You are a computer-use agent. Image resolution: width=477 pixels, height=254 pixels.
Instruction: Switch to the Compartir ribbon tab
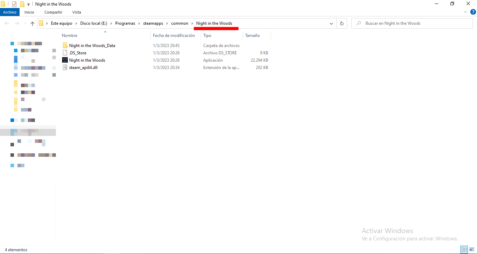click(x=53, y=12)
